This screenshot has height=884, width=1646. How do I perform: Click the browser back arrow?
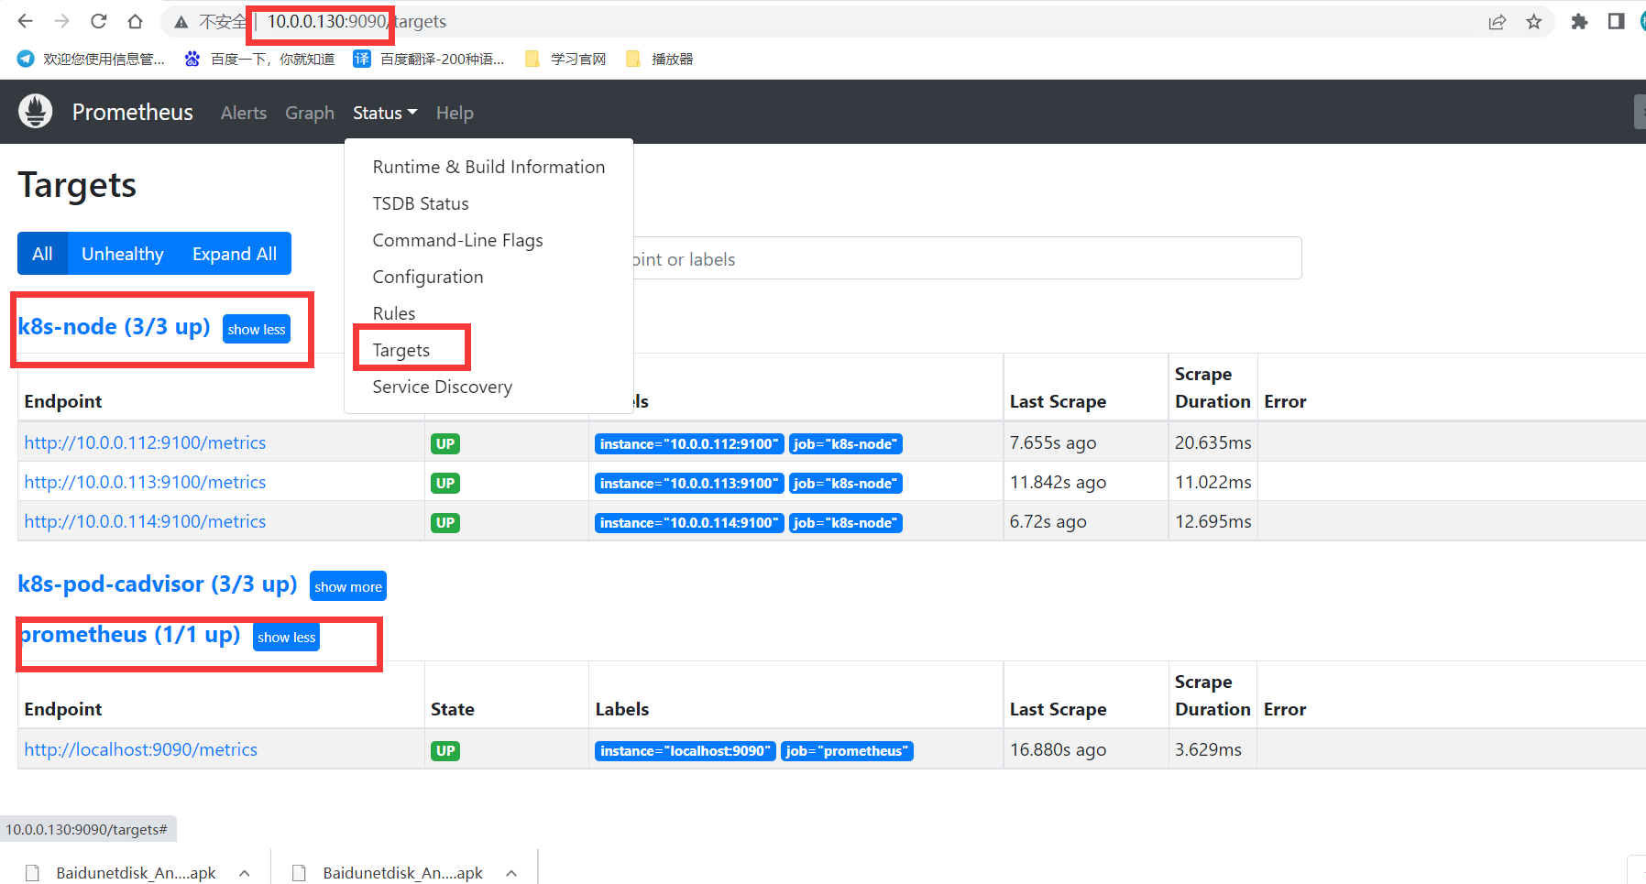25,21
